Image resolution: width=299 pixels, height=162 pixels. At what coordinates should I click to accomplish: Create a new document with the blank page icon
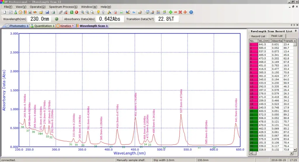tap(5, 12)
